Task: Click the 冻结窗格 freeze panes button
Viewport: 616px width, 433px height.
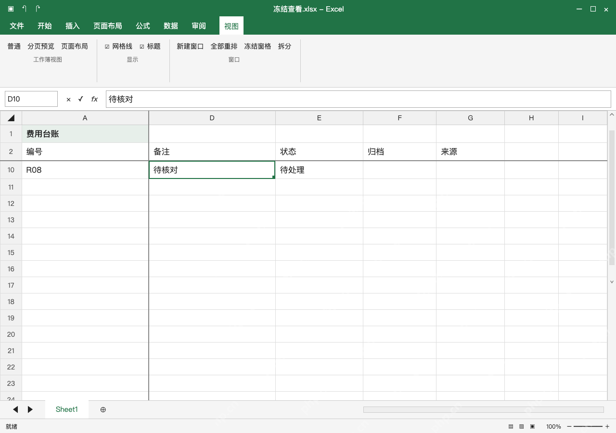Action: tap(257, 46)
